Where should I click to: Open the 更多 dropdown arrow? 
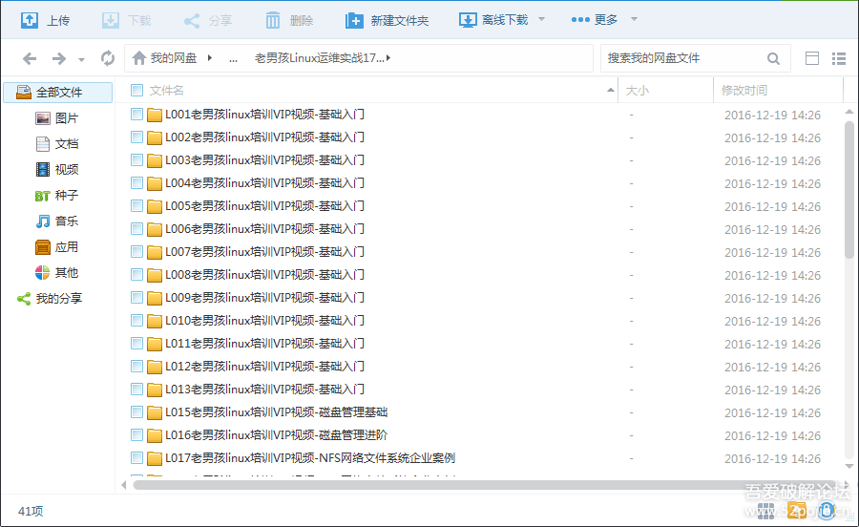(635, 20)
